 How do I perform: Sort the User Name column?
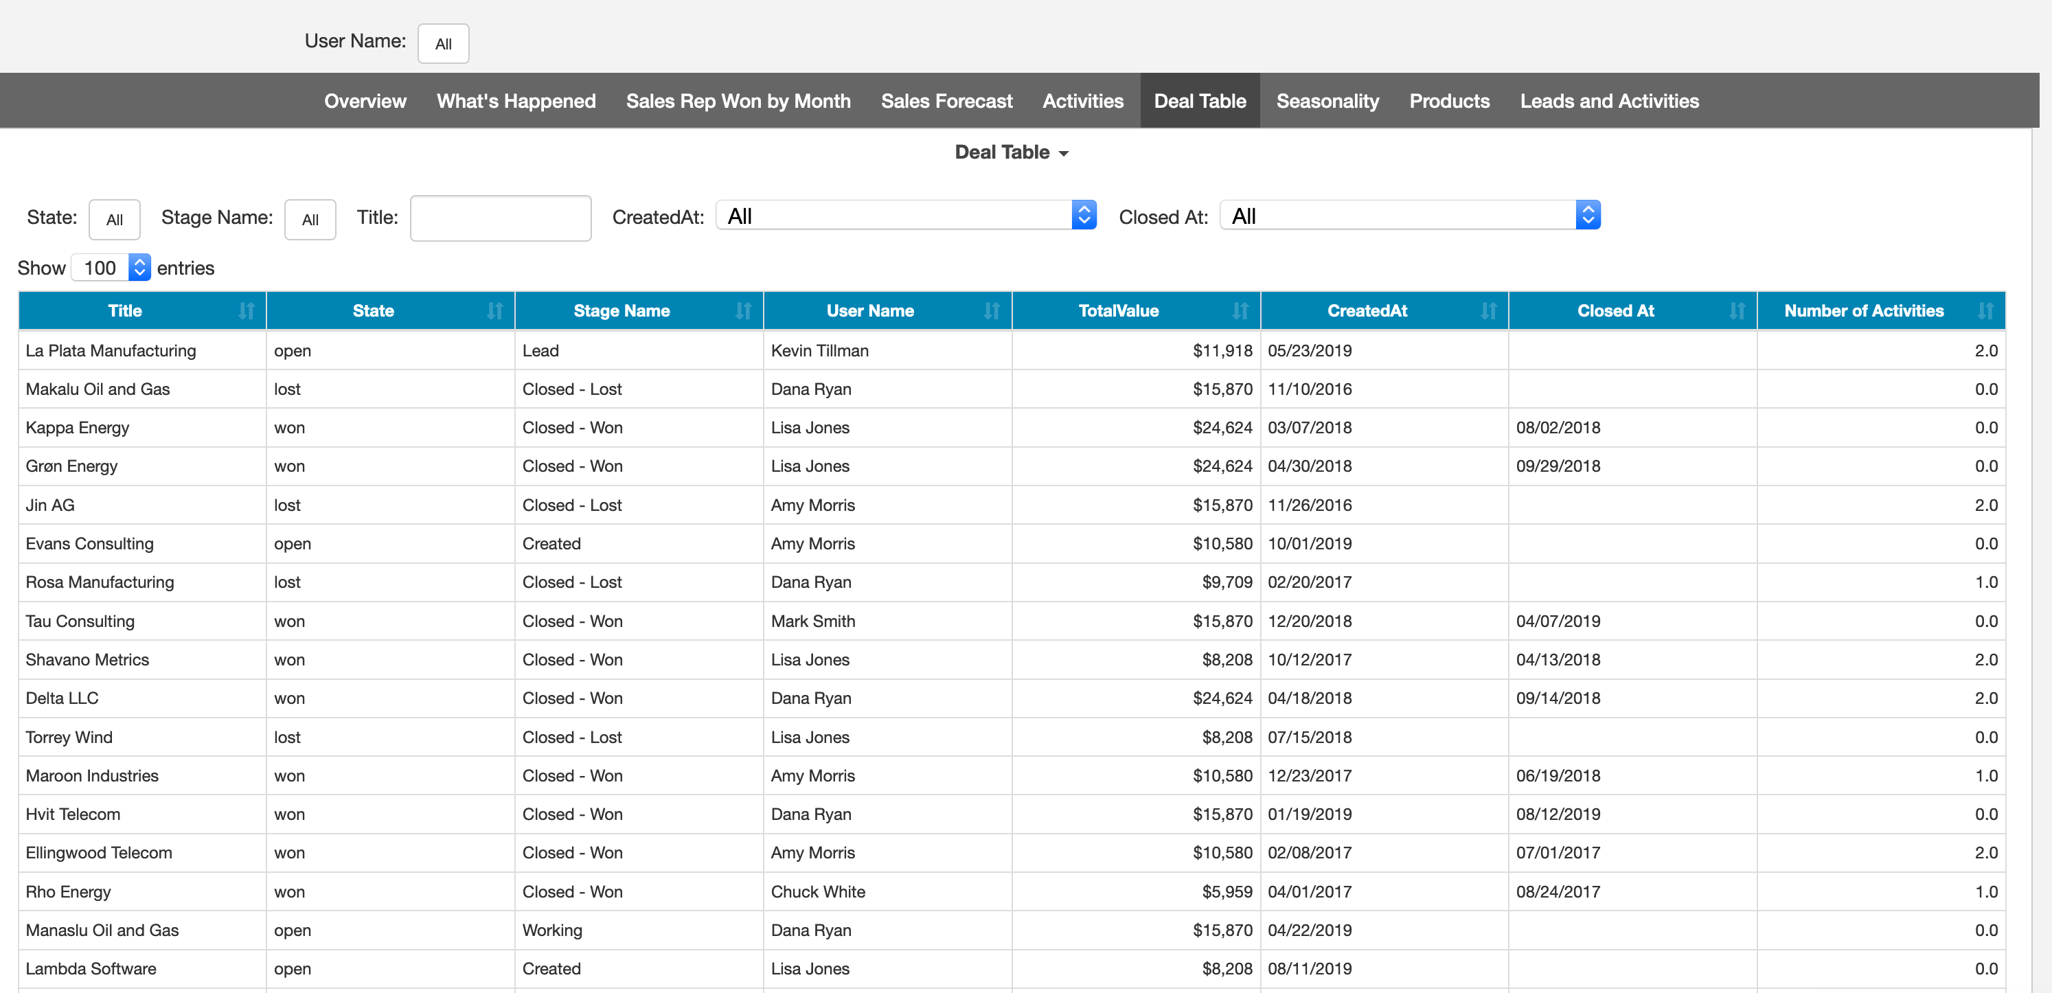tap(992, 310)
